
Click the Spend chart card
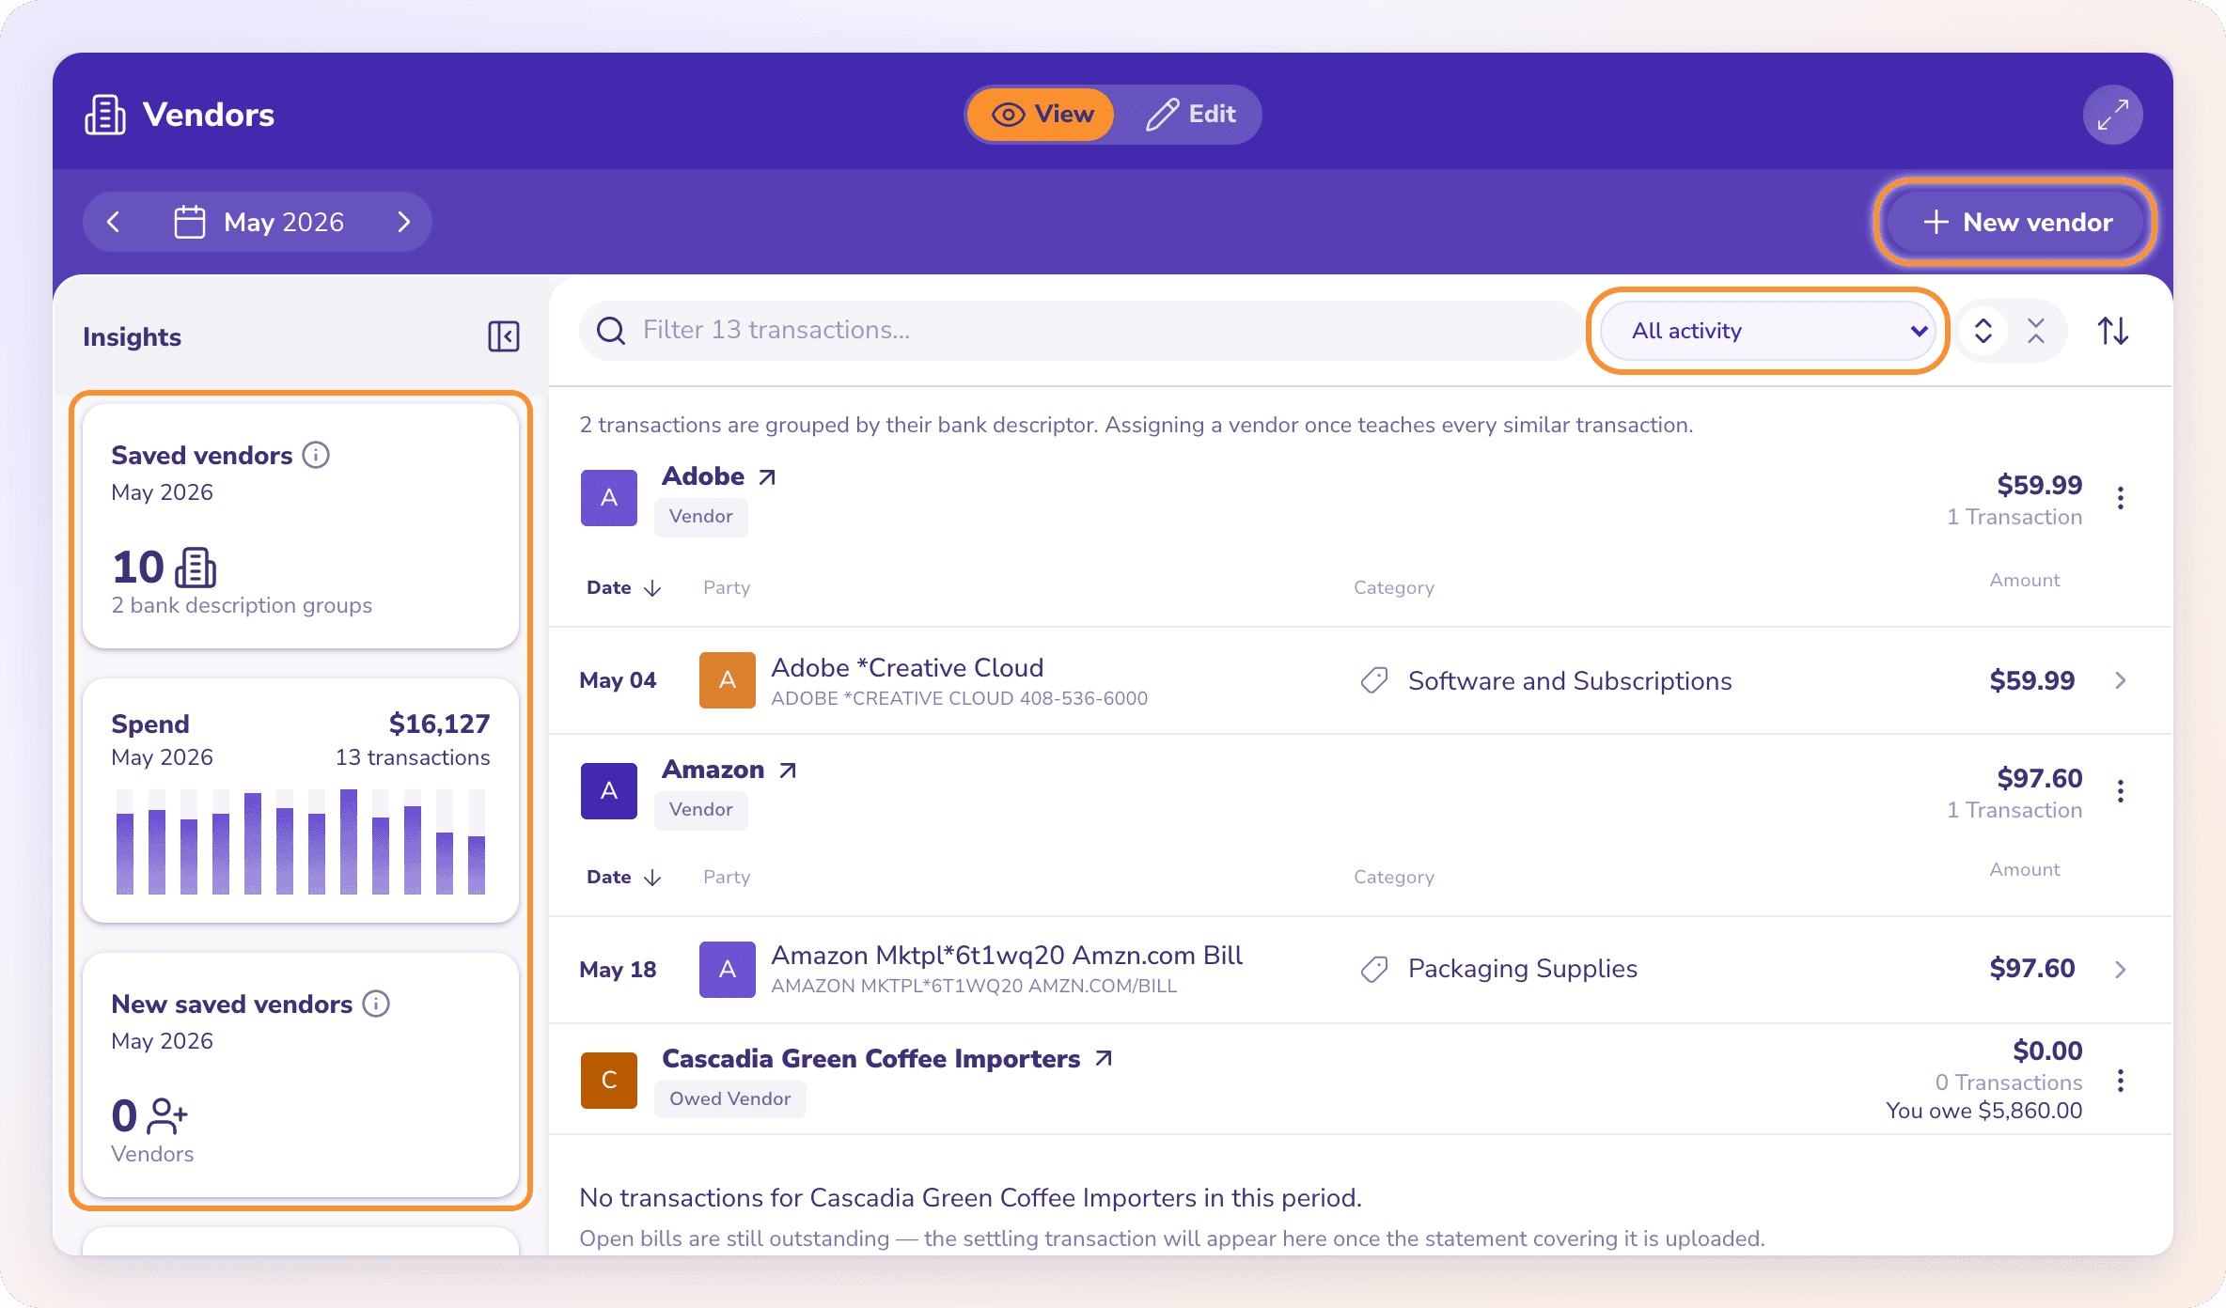(x=301, y=801)
